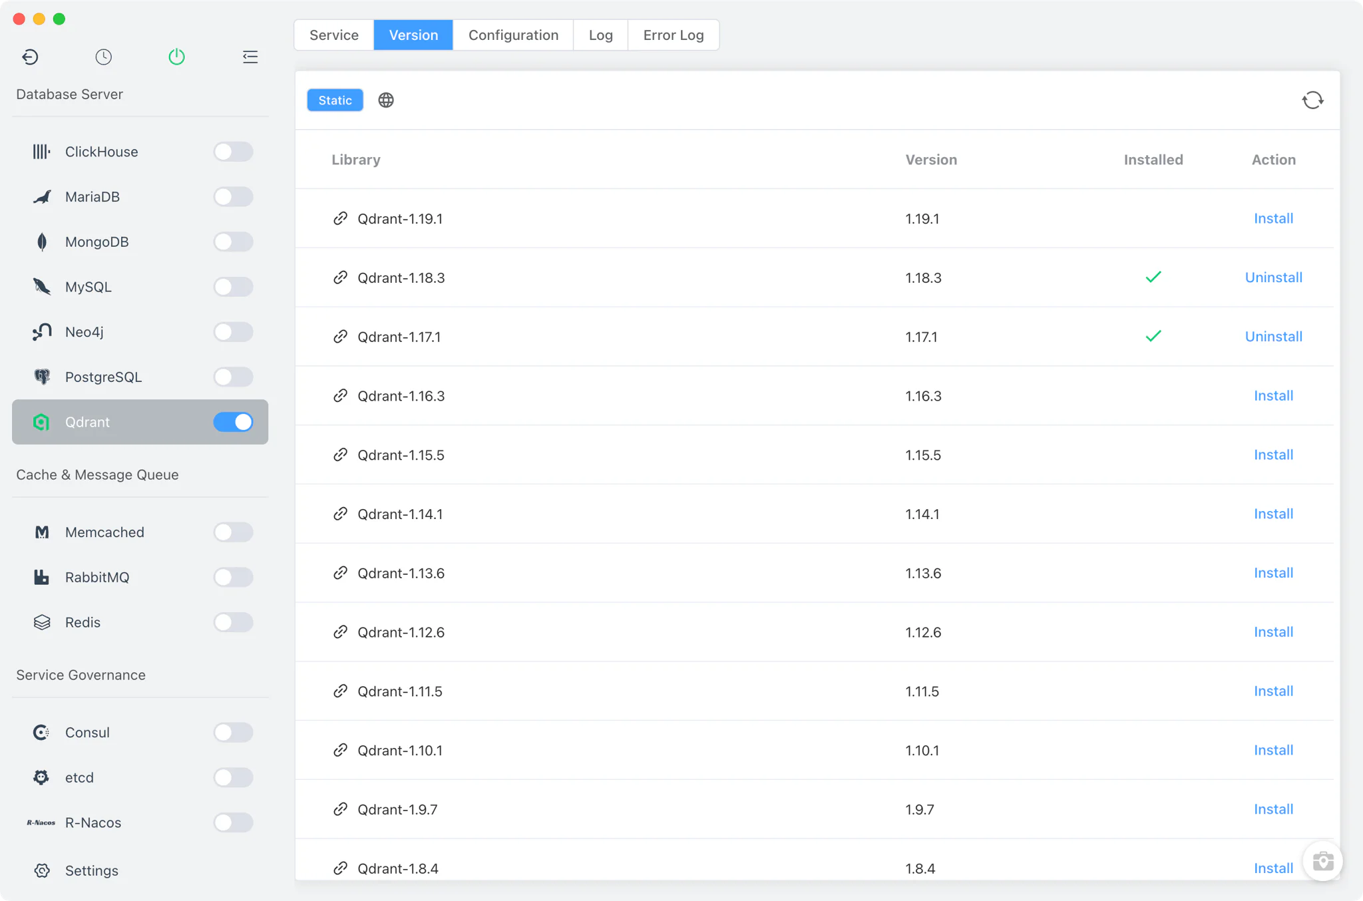The image size is (1363, 901).
Task: Enable the MariaDB switch
Action: click(233, 197)
